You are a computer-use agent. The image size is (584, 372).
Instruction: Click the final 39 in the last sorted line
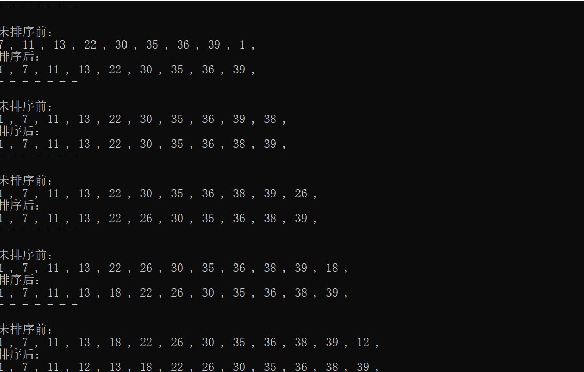click(x=363, y=367)
